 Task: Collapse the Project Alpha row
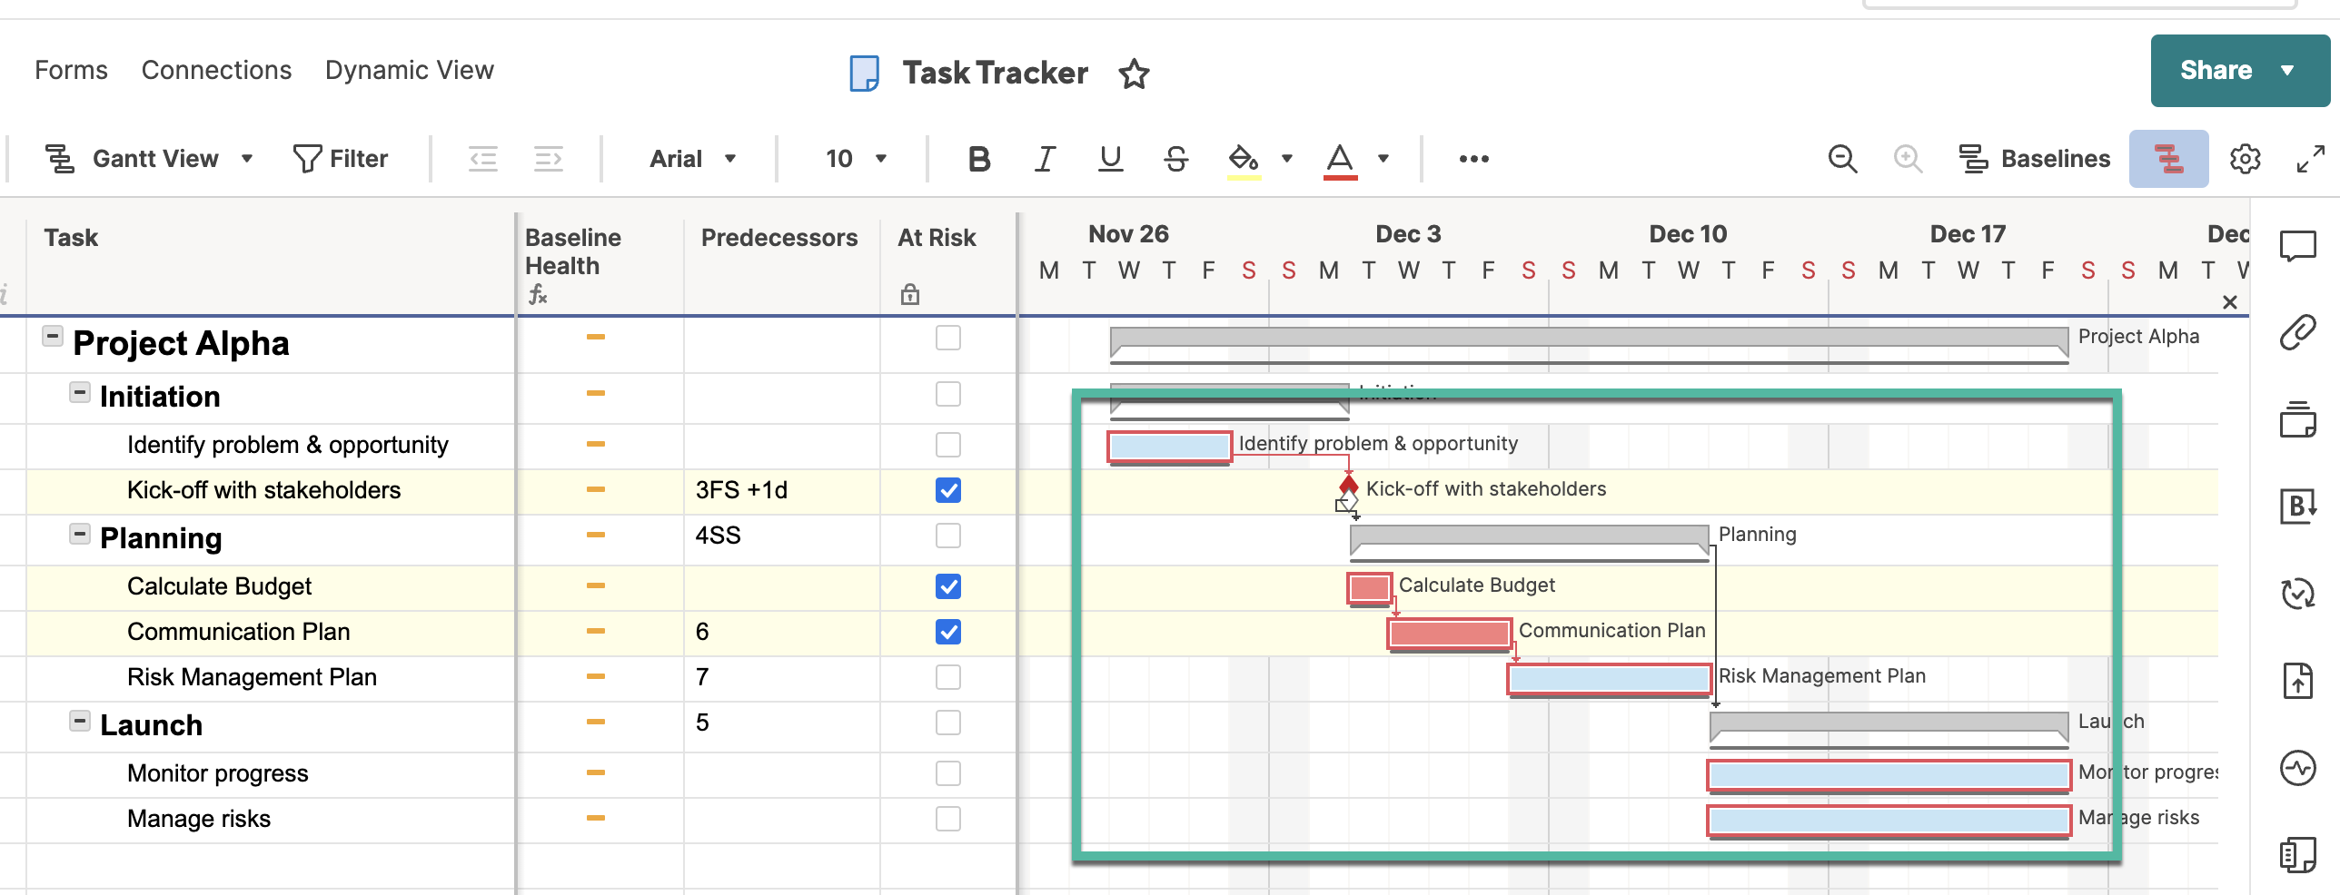click(53, 337)
